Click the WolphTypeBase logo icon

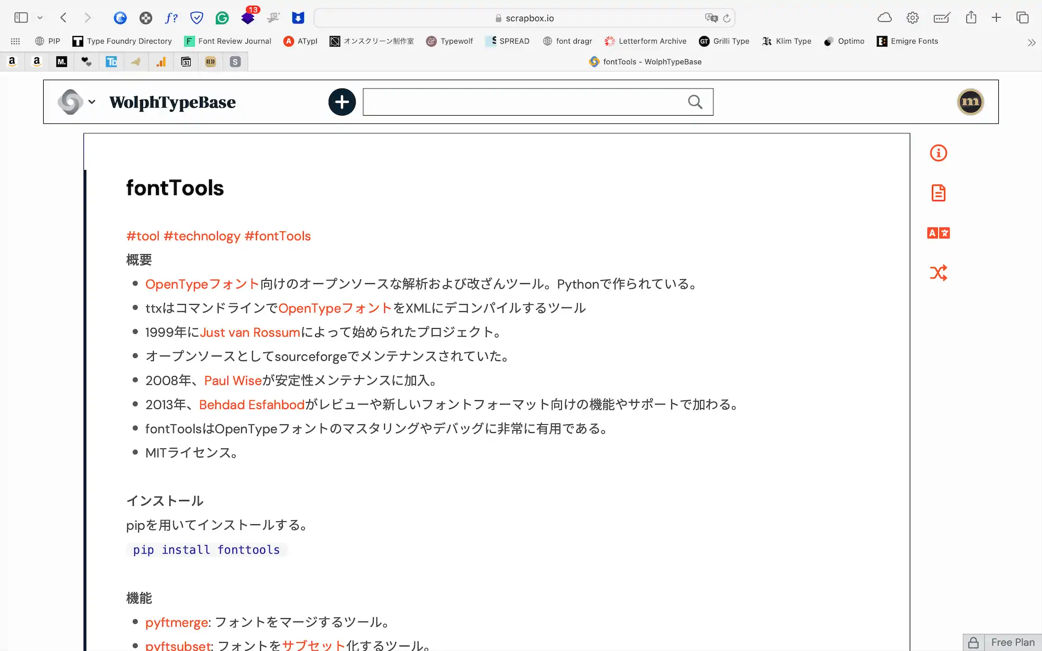click(x=70, y=101)
